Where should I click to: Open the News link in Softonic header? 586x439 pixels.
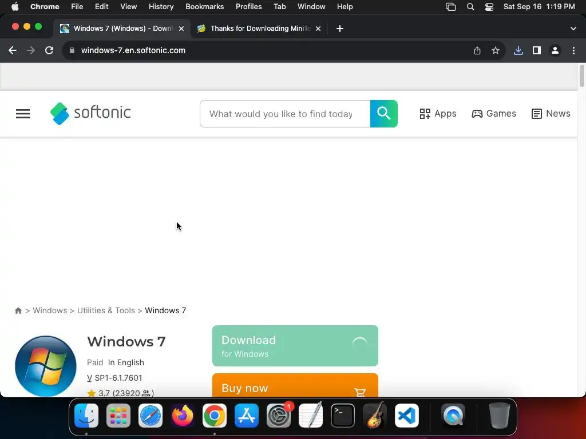551,114
